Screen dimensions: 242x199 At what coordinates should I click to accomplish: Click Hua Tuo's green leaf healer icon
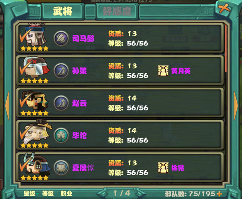coord(61,135)
